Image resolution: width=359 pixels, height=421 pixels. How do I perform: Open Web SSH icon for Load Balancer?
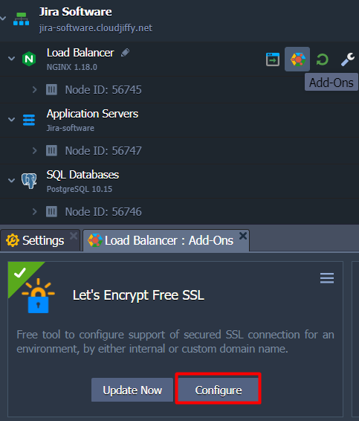pos(273,60)
